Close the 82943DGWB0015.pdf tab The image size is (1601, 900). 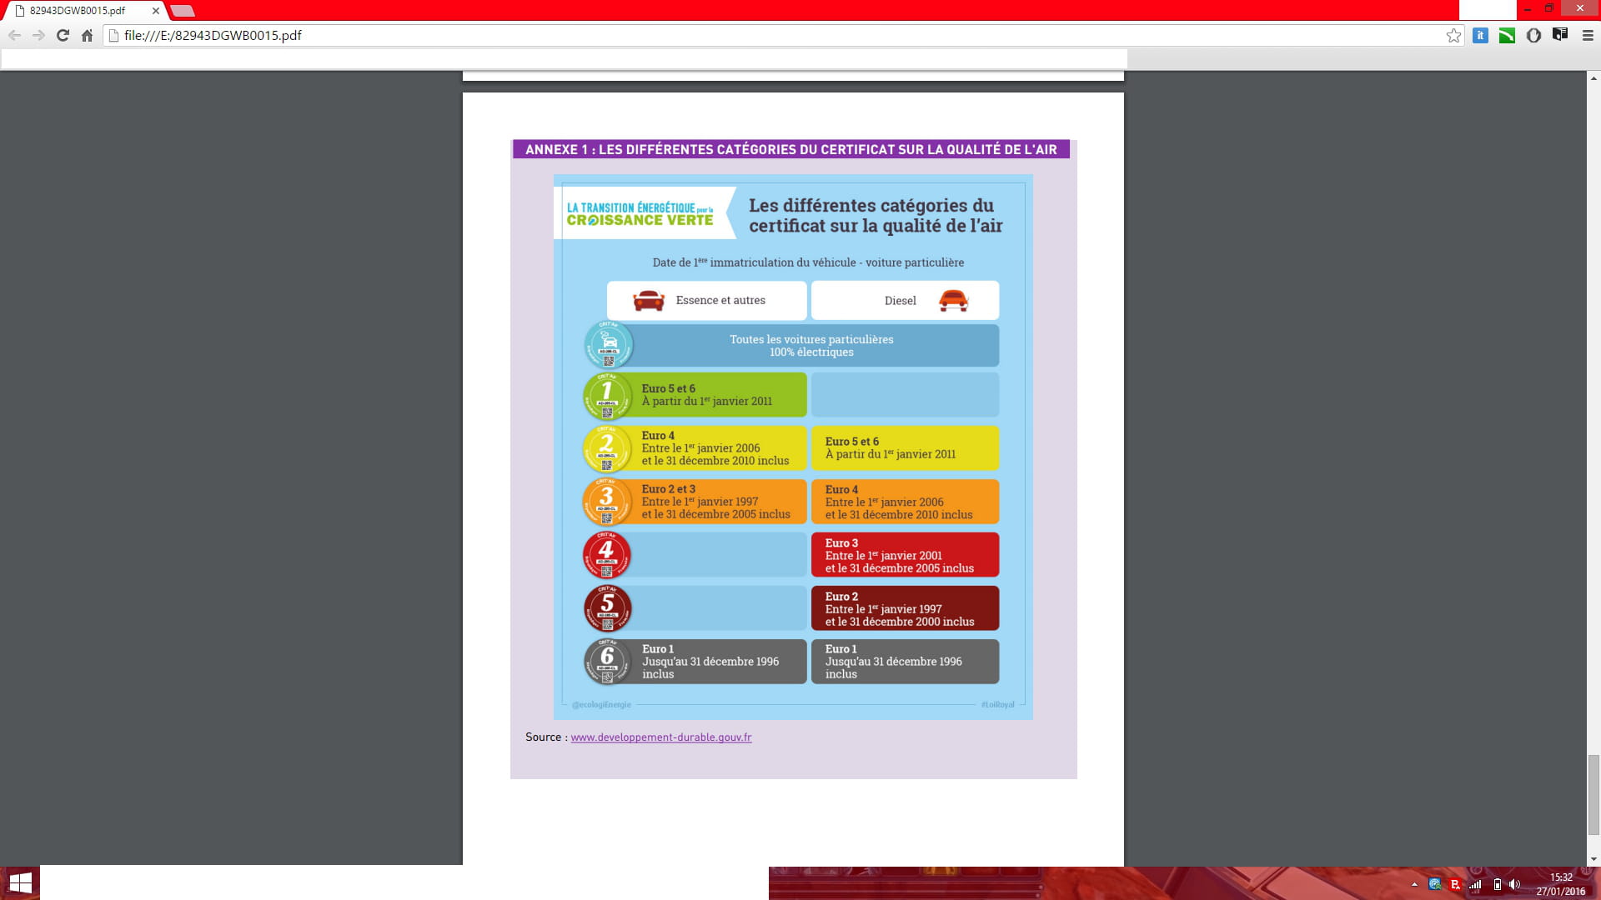(155, 11)
